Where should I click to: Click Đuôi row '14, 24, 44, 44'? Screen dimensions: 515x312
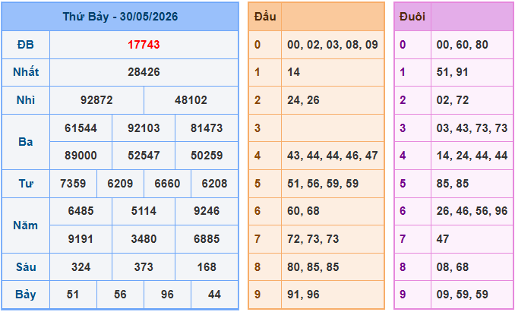click(472, 156)
